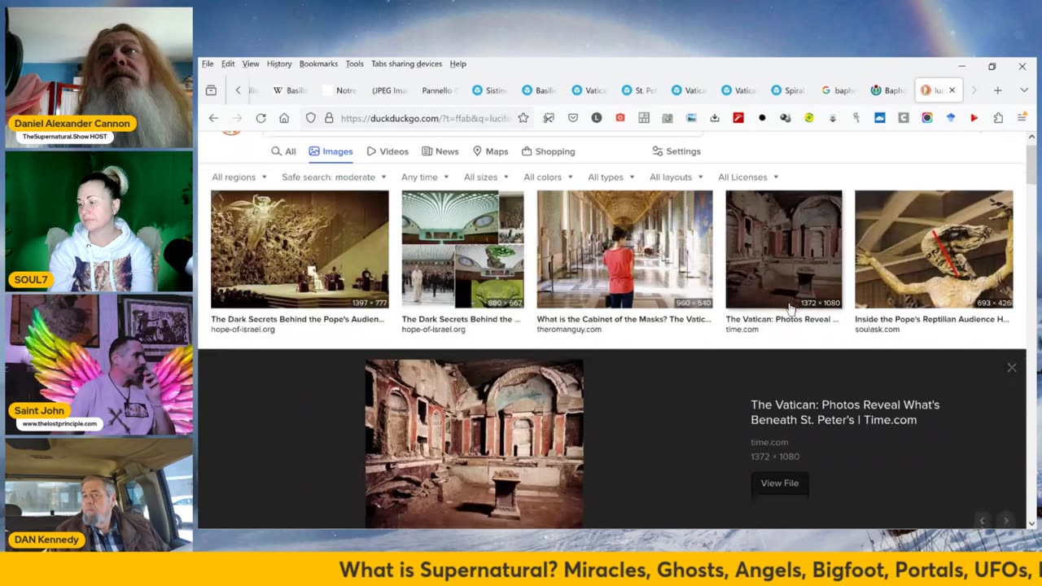
Task: Open the Tools menu
Action: pyautogui.click(x=354, y=63)
